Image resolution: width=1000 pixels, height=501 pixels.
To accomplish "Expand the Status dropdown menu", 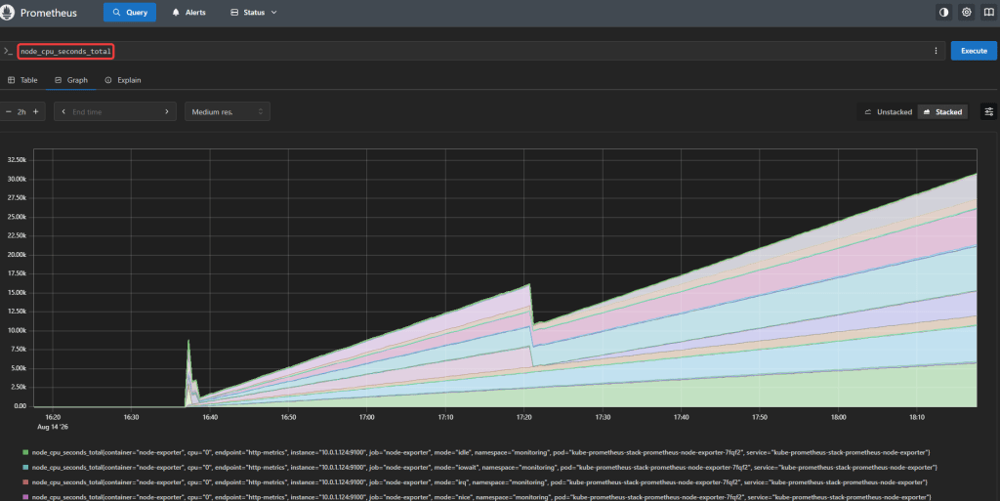I will click(254, 12).
